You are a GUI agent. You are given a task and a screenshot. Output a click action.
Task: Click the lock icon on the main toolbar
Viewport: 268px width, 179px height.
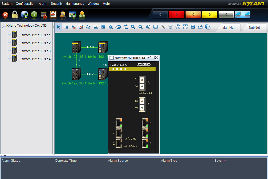[x=15, y=15]
